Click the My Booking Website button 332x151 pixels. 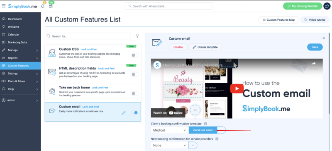[x=303, y=6]
